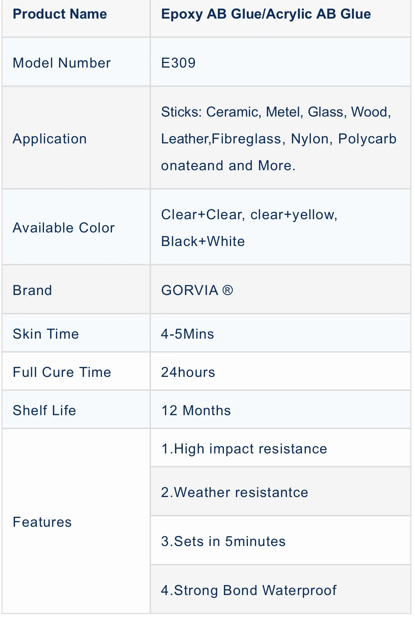The height and width of the screenshot is (624, 415).
Task: Select the Model Number label
Action: pos(62,63)
